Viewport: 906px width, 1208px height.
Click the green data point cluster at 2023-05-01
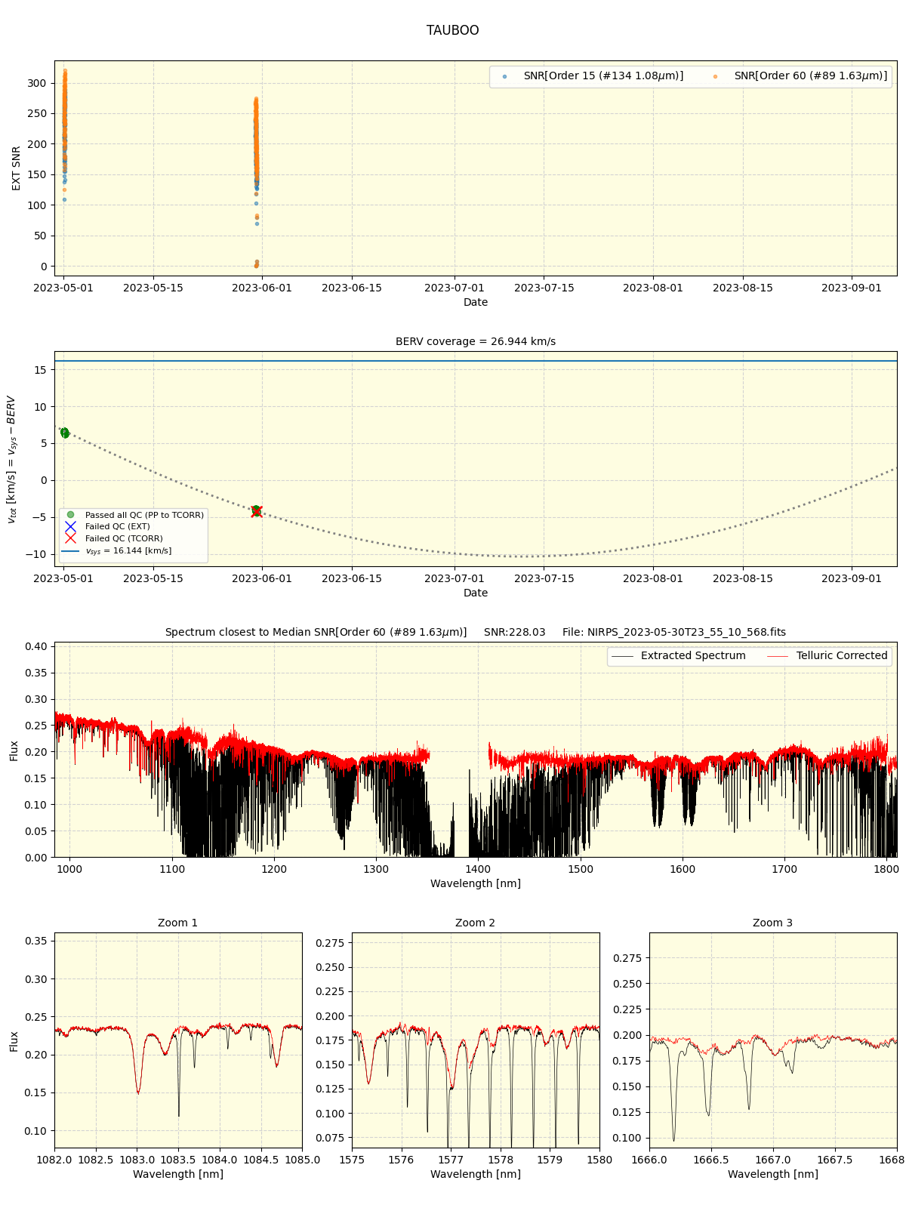coord(65,433)
